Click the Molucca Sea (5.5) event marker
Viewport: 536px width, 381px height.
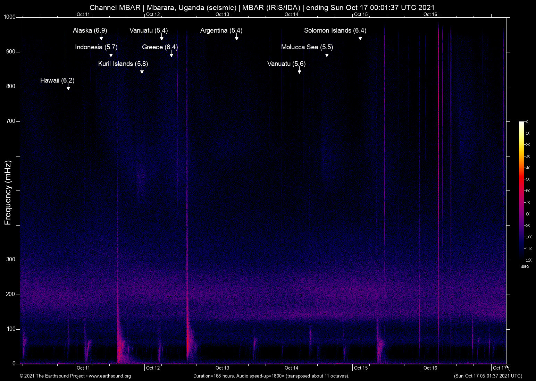[307, 47]
